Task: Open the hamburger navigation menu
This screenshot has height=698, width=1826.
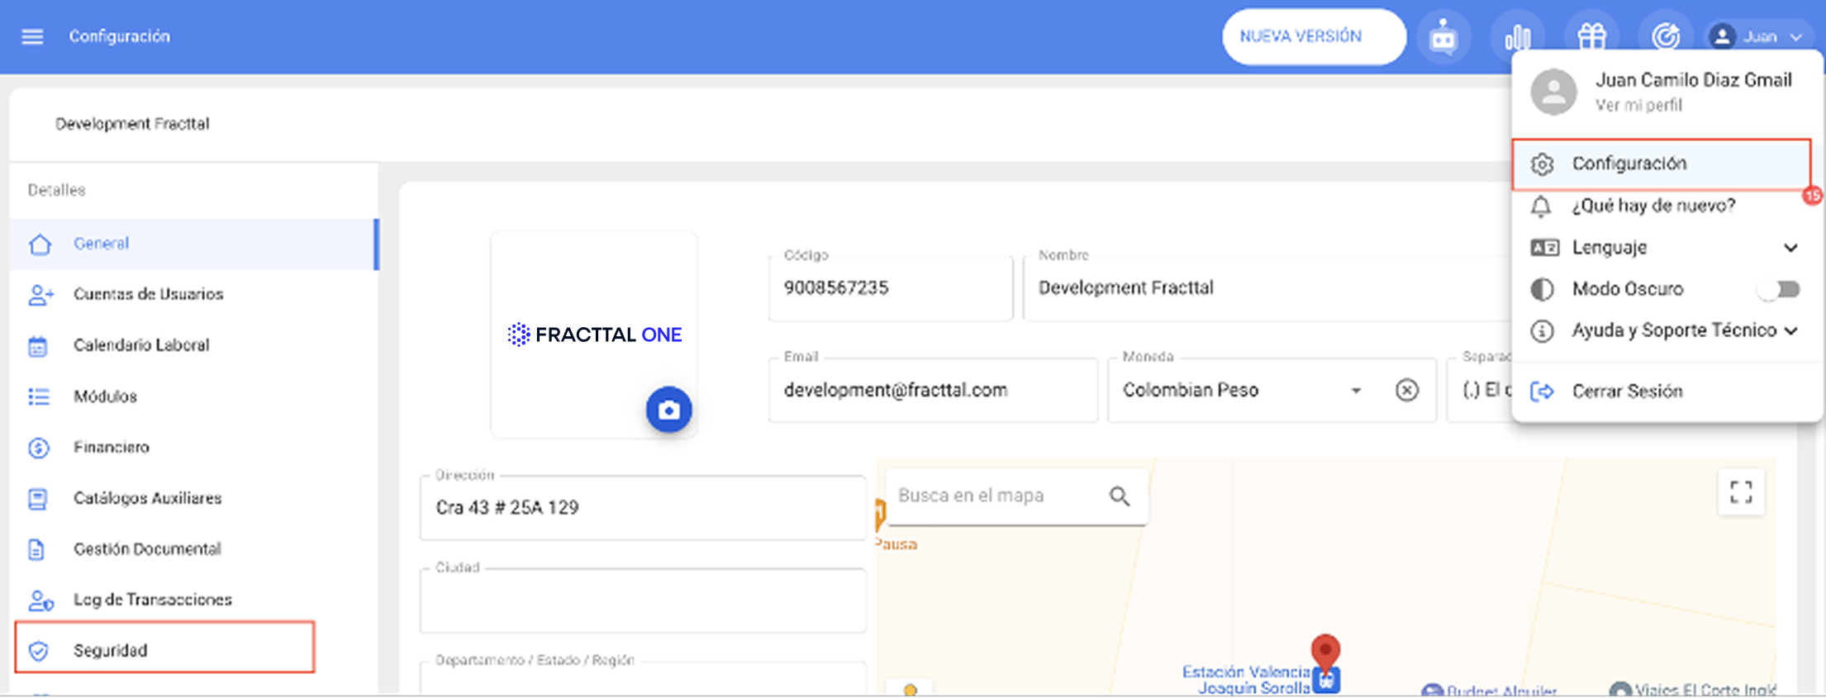Action: point(32,36)
